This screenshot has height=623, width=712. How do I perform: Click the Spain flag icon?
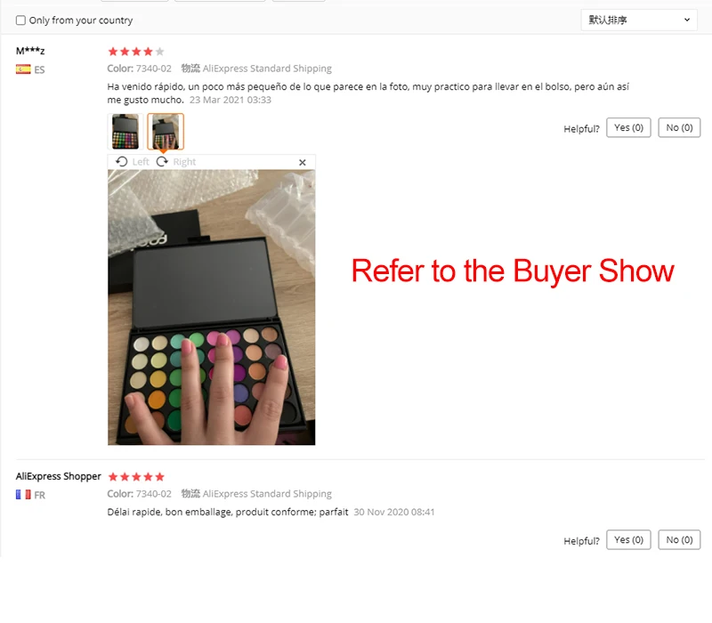coord(23,69)
